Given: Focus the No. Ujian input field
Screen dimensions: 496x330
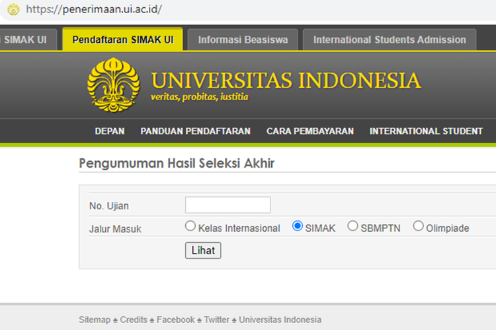Looking at the screenshot, I should tap(227, 205).
